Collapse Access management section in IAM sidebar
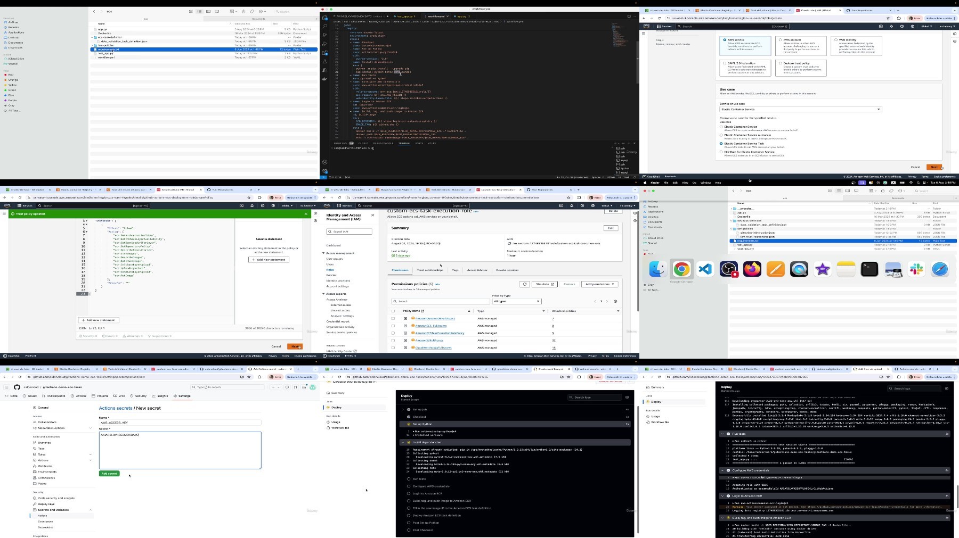Screen dimensions: 959x538 (x=323, y=253)
